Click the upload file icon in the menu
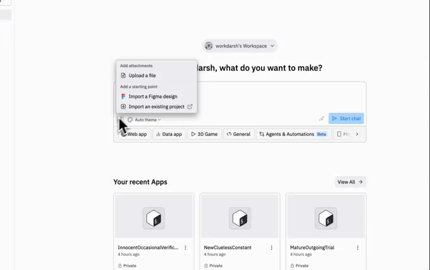The image size is (430, 270). (123, 76)
